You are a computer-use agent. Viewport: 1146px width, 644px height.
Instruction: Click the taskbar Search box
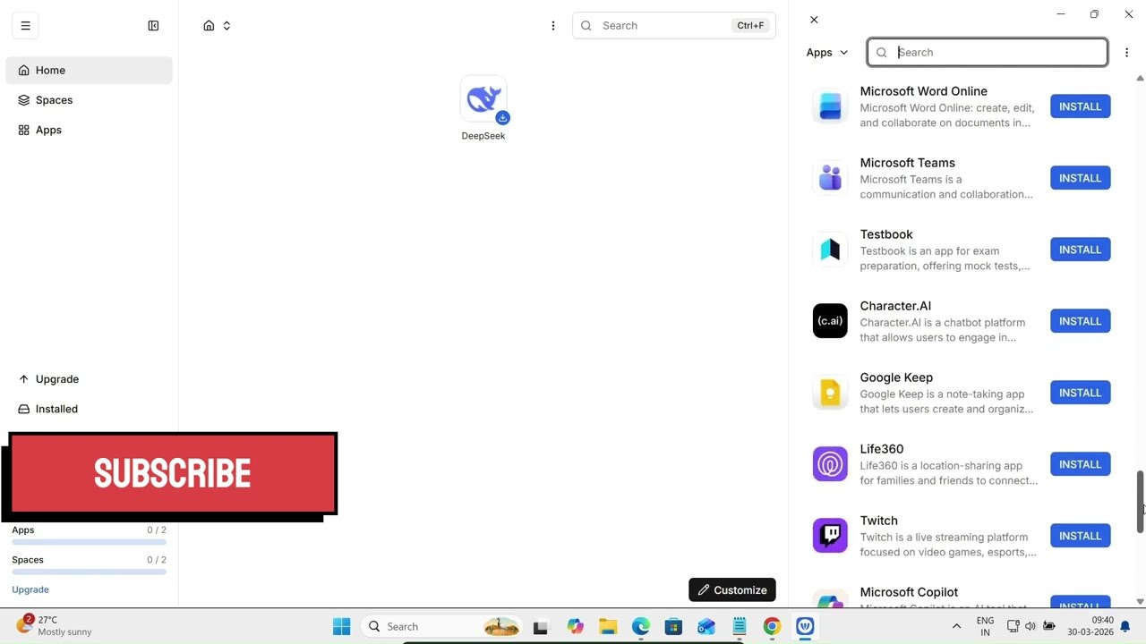[x=443, y=627]
